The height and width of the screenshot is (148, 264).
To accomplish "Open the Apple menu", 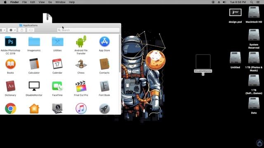I will (x=5, y=2).
